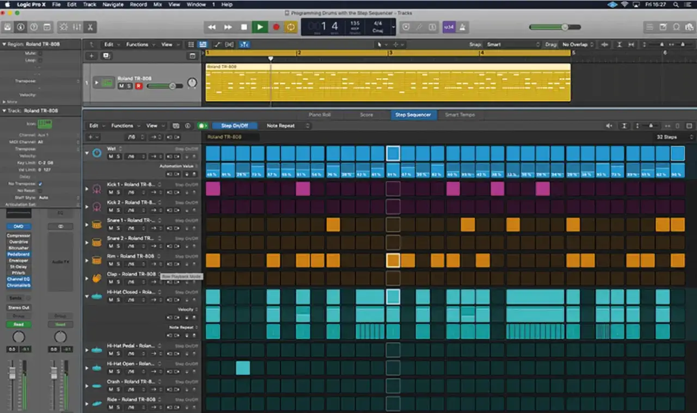Expand the Kick 1 row disclosure triangle
697x413 pixels.
[x=87, y=189]
